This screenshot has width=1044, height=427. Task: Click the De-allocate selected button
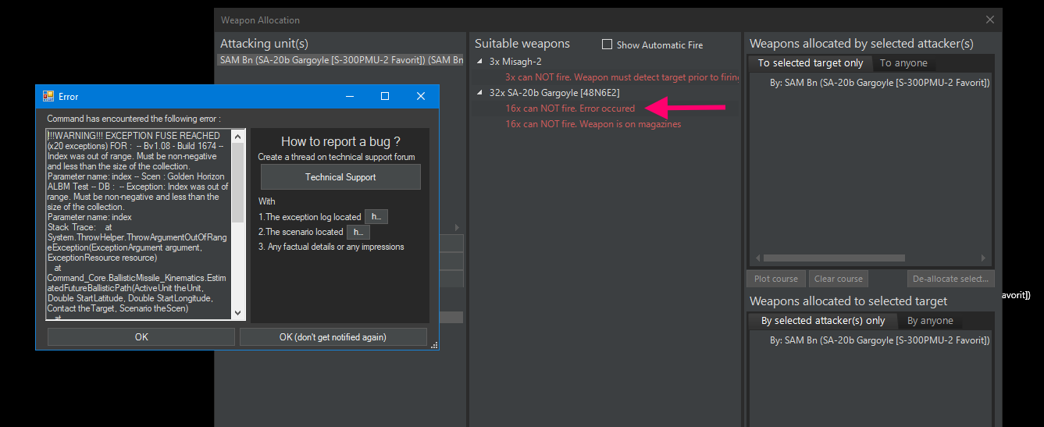pyautogui.click(x=951, y=279)
